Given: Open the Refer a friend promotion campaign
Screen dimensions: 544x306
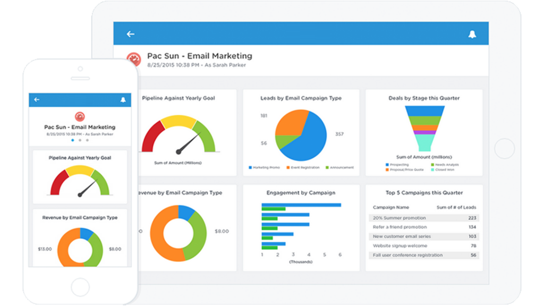Looking at the screenshot, I should [x=422, y=227].
